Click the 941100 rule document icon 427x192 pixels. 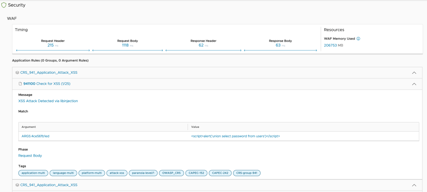tap(20, 84)
